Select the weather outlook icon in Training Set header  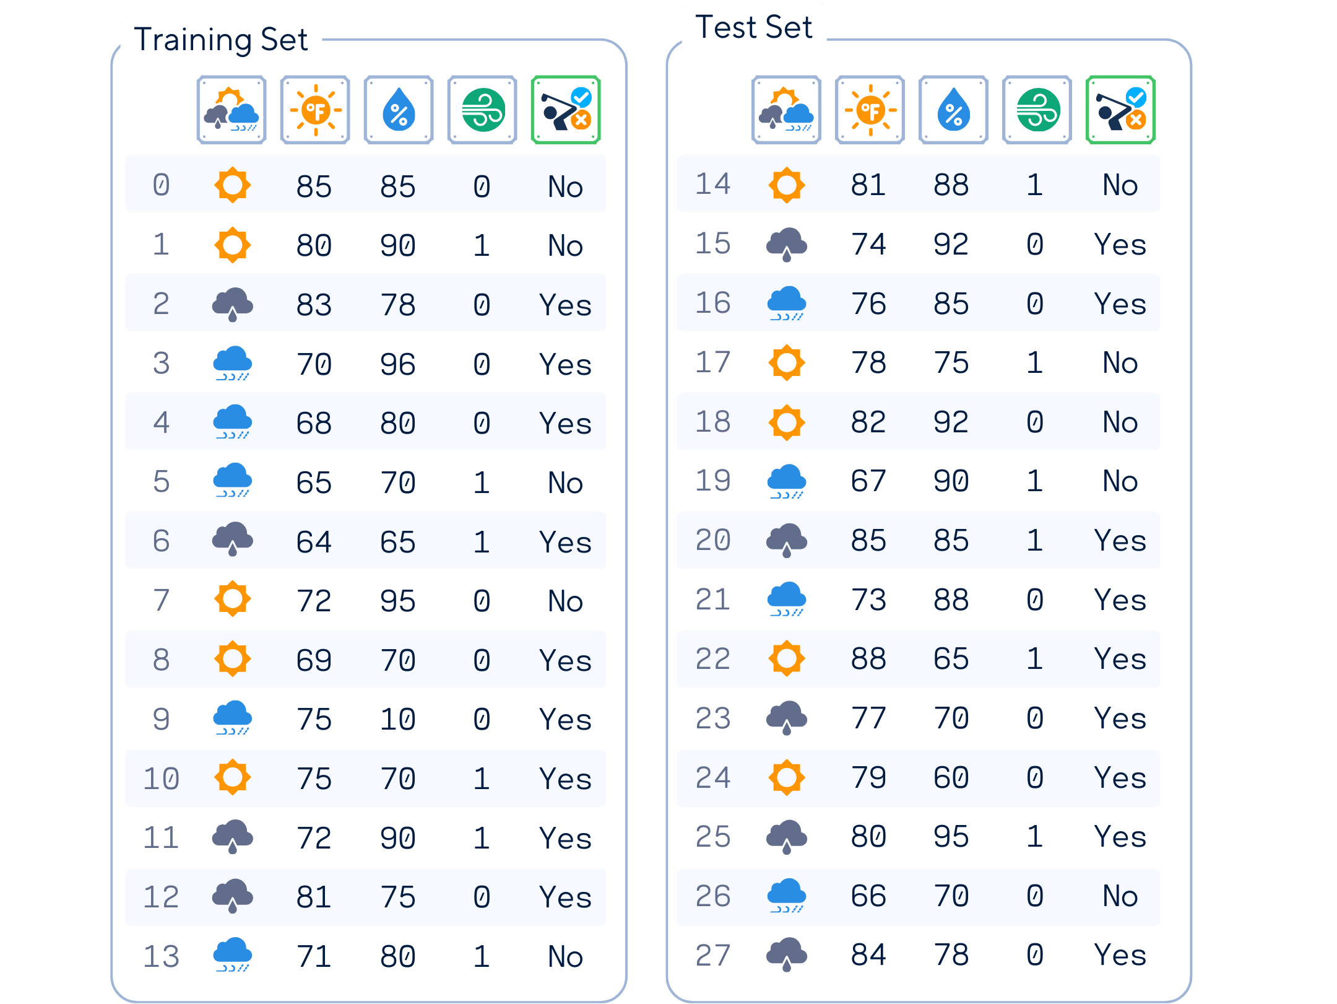231,110
